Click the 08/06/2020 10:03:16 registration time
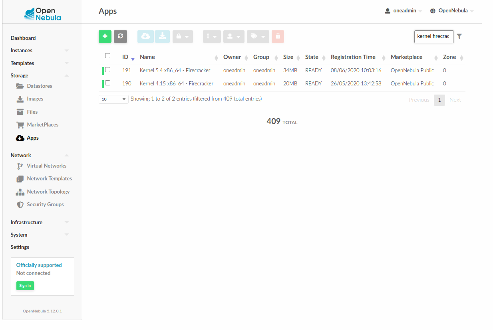The width and height of the screenshot is (493, 330). coord(356,70)
